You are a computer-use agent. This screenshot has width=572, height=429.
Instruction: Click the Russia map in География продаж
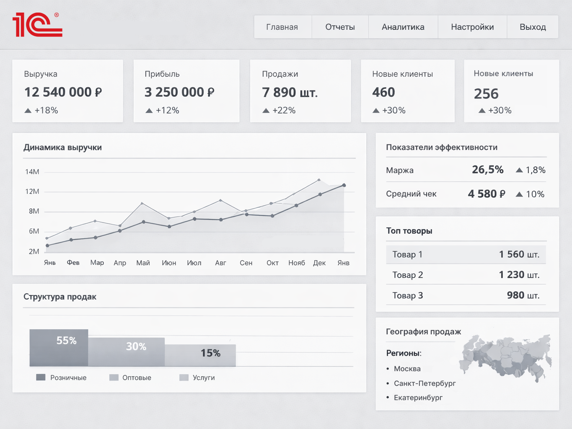click(x=505, y=357)
